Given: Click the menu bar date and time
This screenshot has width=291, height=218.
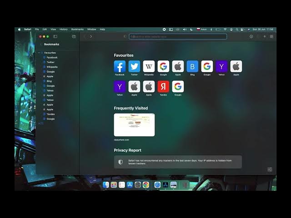Looking at the screenshot, I should pos(263,29).
